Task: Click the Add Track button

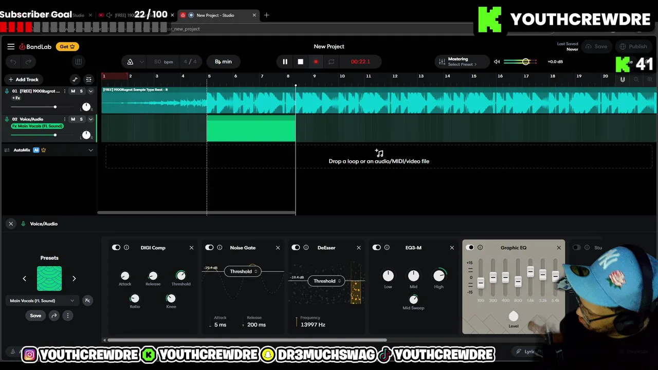Action: [23, 79]
